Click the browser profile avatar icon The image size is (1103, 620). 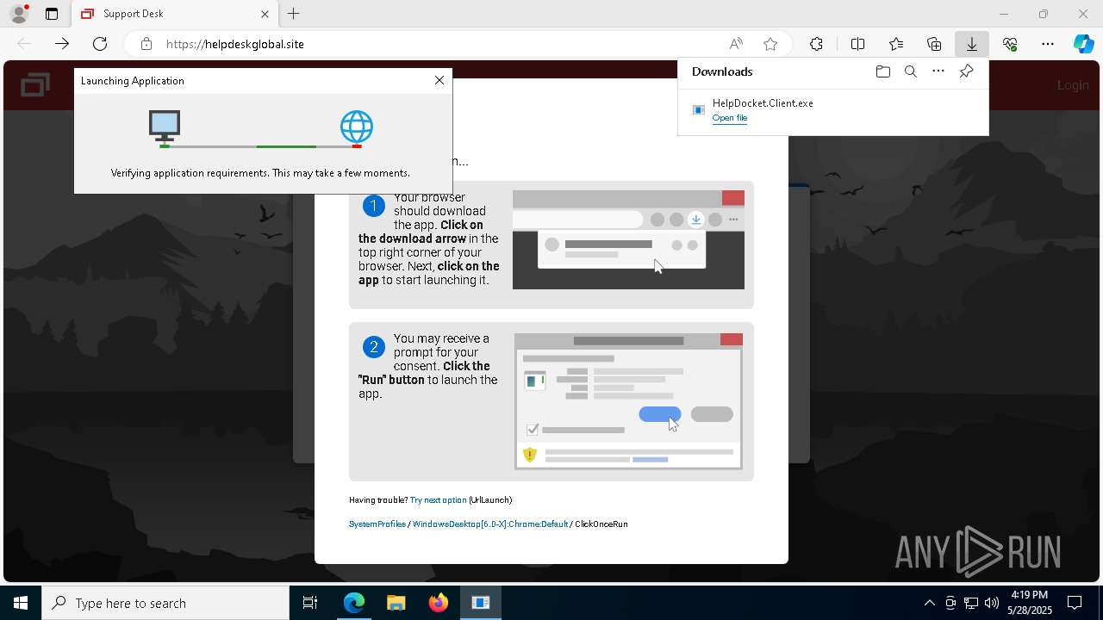19,14
